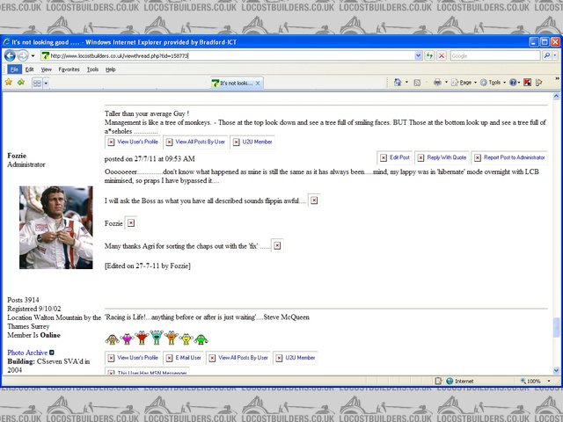The width and height of the screenshot is (563, 422).
Task: Open the File menu
Action: click(x=14, y=69)
